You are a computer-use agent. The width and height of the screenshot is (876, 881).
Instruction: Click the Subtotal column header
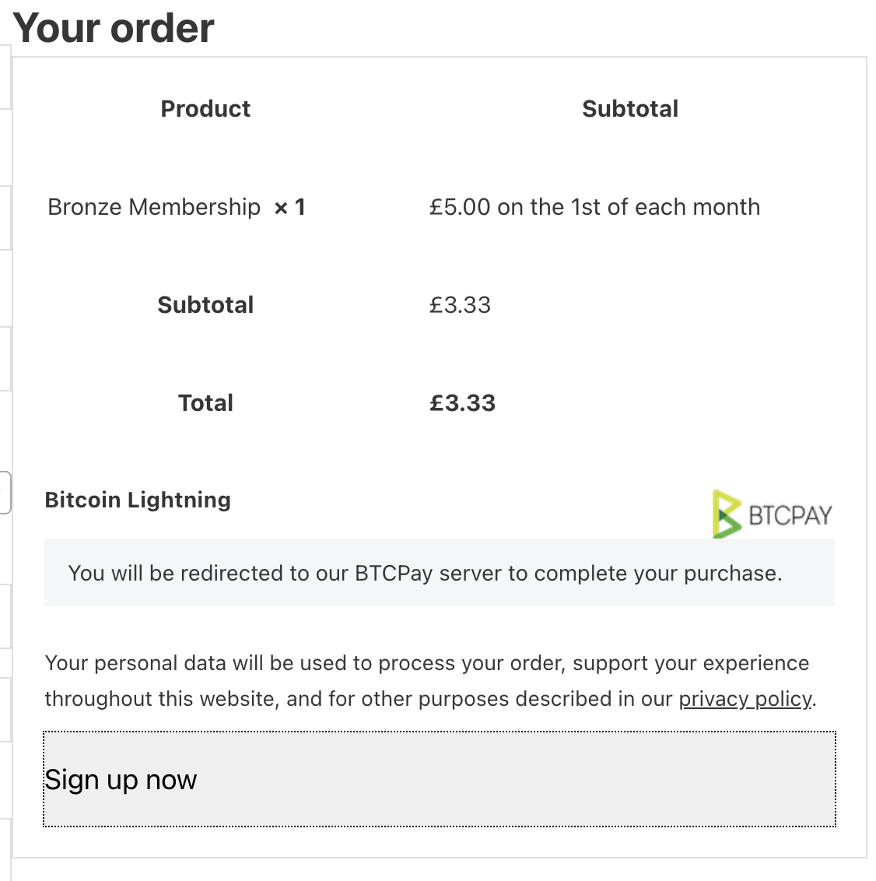click(x=630, y=108)
